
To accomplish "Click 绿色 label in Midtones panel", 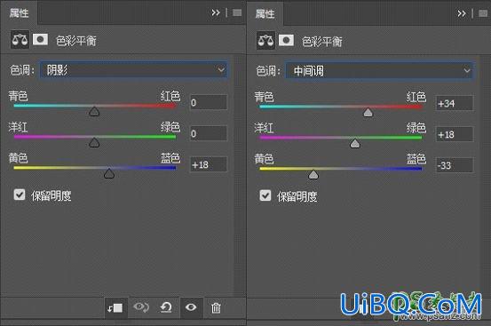I will coord(416,128).
